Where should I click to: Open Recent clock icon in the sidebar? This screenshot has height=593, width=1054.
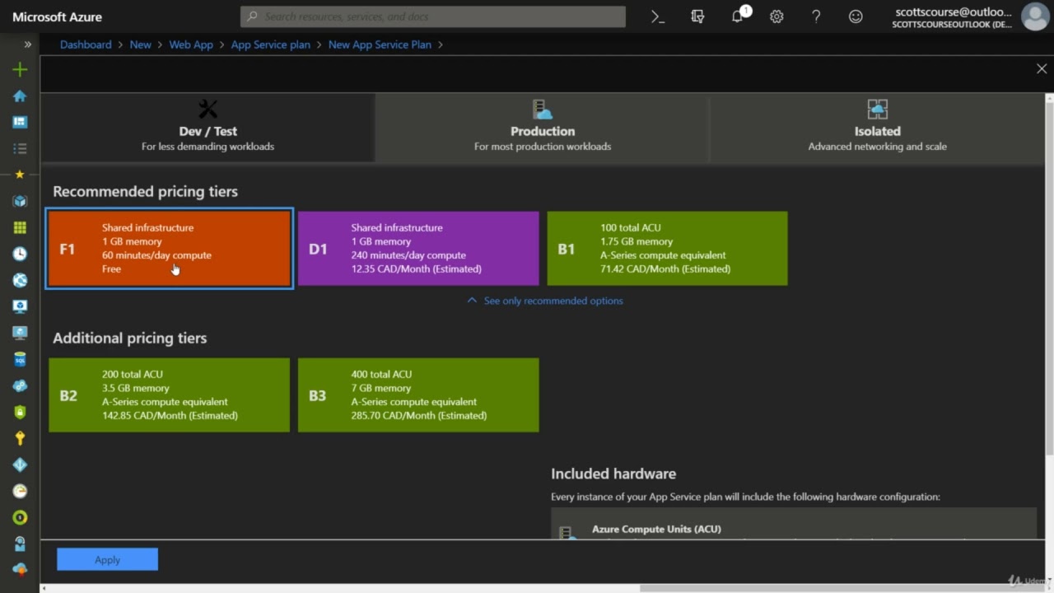click(x=20, y=254)
